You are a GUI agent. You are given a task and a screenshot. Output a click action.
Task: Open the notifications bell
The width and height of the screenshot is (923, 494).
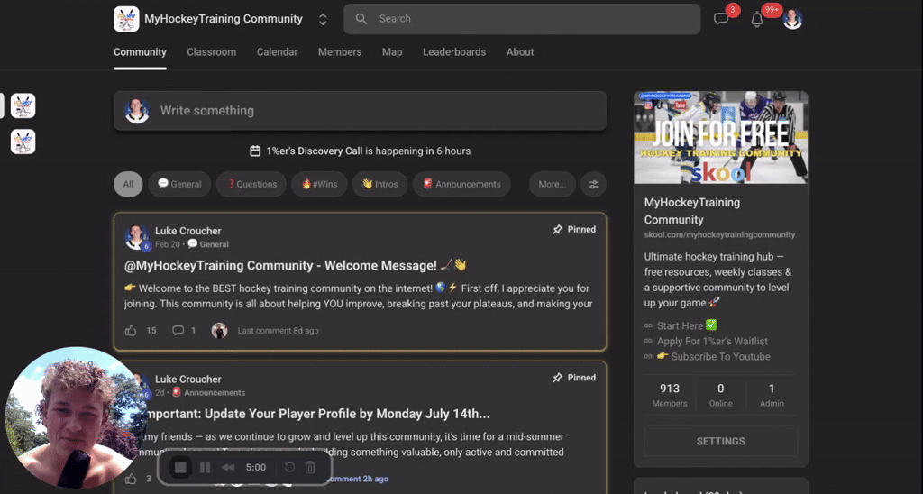click(757, 20)
